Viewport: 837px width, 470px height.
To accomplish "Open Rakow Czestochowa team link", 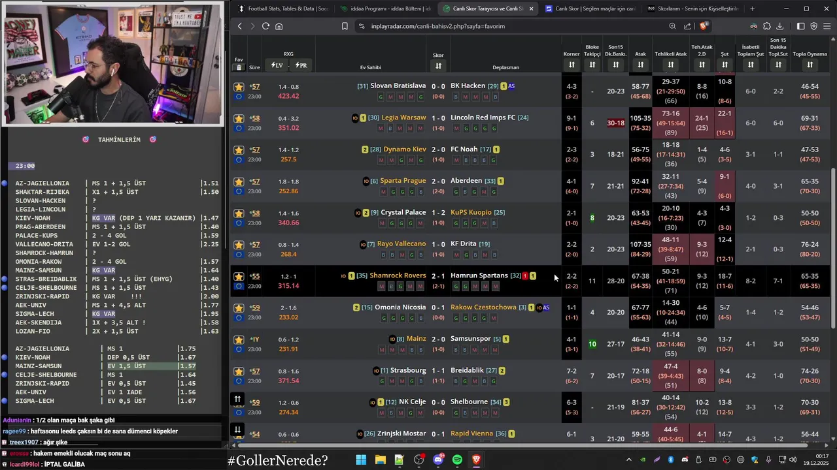I will tap(483, 307).
